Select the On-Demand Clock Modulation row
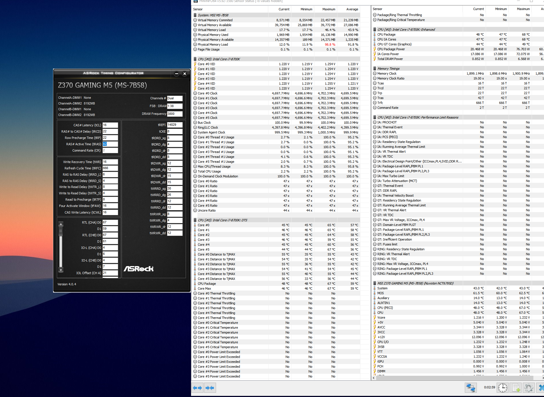This screenshot has height=397, width=544. coord(276,176)
